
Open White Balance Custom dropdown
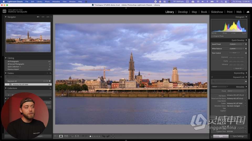pyautogui.click(x=237, y=48)
